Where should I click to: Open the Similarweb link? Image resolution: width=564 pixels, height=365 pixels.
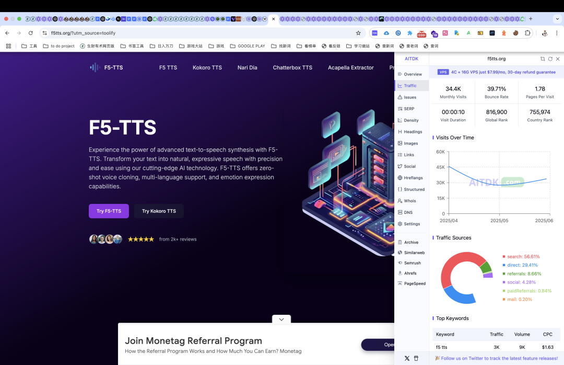click(412, 253)
